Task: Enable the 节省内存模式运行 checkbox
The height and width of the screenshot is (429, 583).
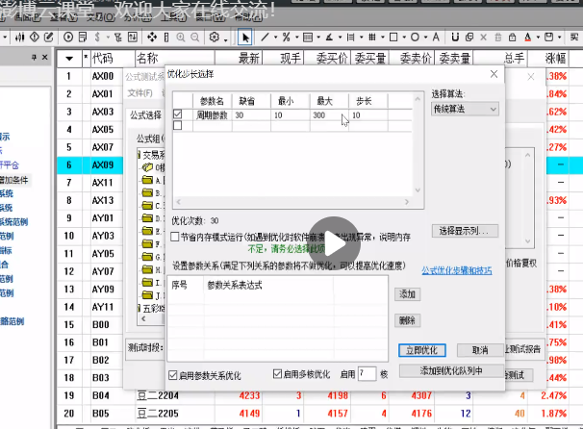Action: tap(175, 237)
